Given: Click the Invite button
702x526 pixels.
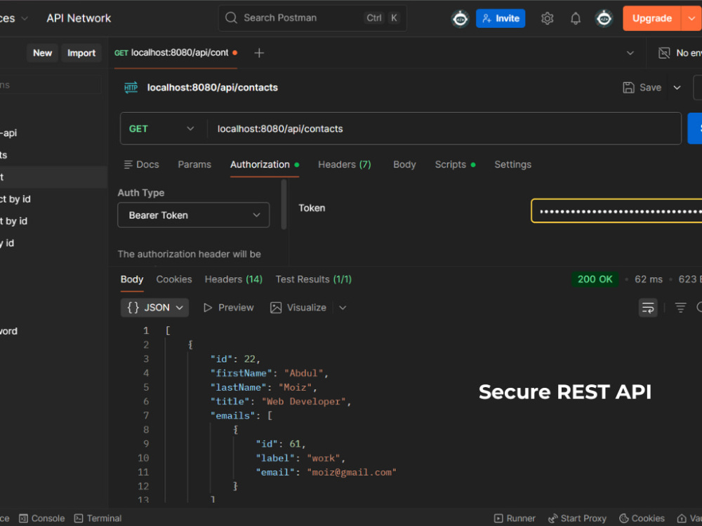Looking at the screenshot, I should coord(501,18).
